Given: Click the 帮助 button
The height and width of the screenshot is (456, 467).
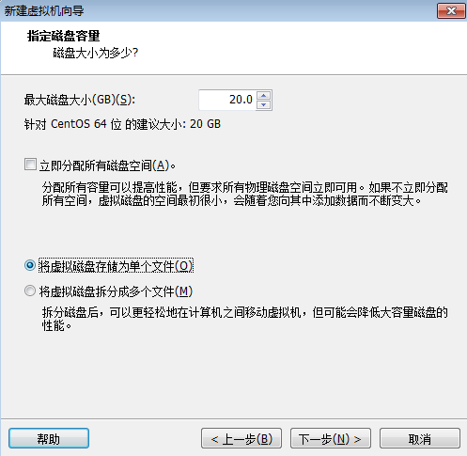Looking at the screenshot, I should (x=49, y=438).
